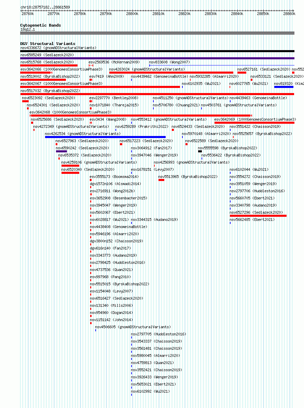
Task: Select the nsv5536422 (ByrskaBishop2022) label
Action: pyautogui.click(x=231, y=155)
